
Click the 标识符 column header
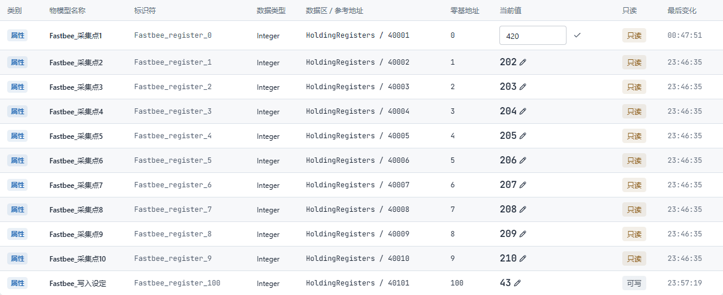pos(145,11)
